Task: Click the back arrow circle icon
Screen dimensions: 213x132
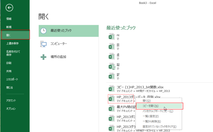Action: coord(9,8)
